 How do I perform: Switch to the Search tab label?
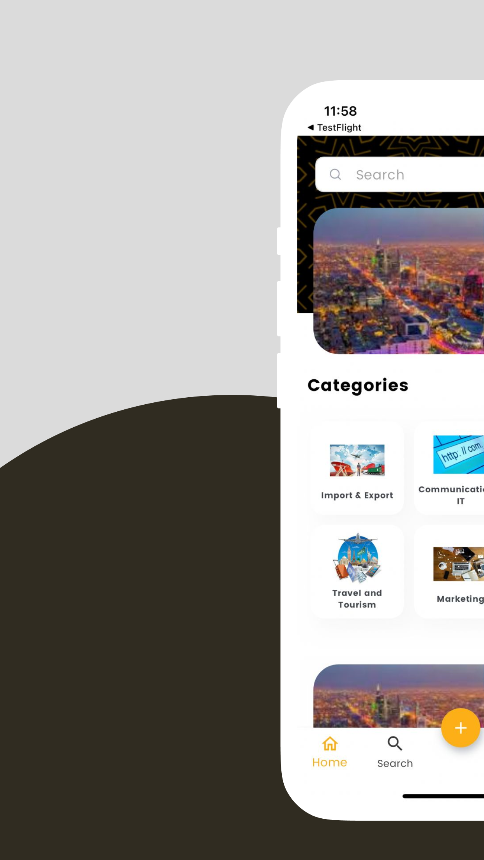(395, 763)
